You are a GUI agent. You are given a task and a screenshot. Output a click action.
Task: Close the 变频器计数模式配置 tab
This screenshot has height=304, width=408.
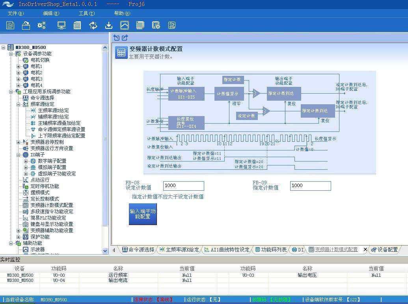(365, 250)
